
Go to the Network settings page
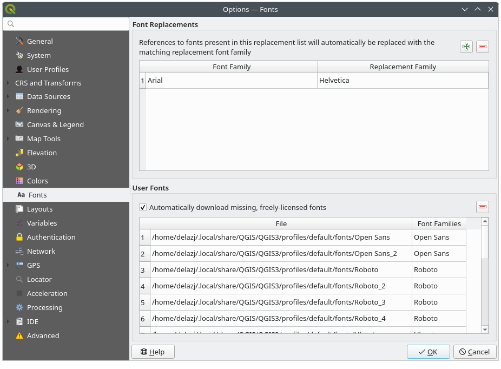(41, 251)
